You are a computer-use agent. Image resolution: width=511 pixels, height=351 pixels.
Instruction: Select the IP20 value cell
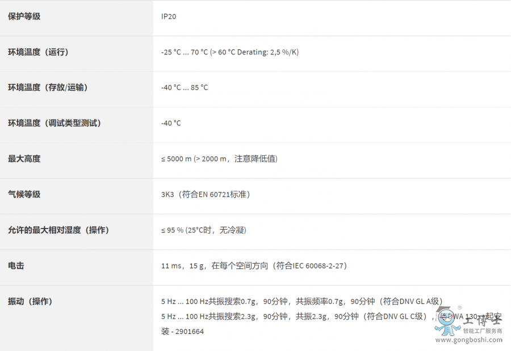[169, 16]
